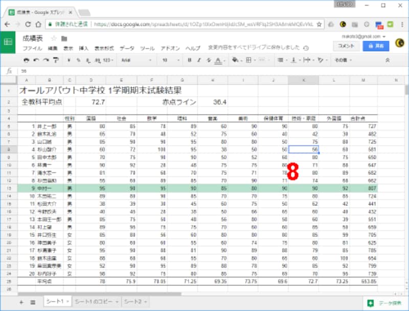This screenshot has width=409, height=311.
Task: Click the コメント button
Action: [x=346, y=45]
